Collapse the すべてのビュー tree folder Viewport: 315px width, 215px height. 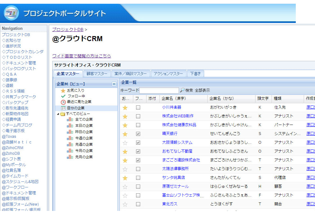coord(58,114)
